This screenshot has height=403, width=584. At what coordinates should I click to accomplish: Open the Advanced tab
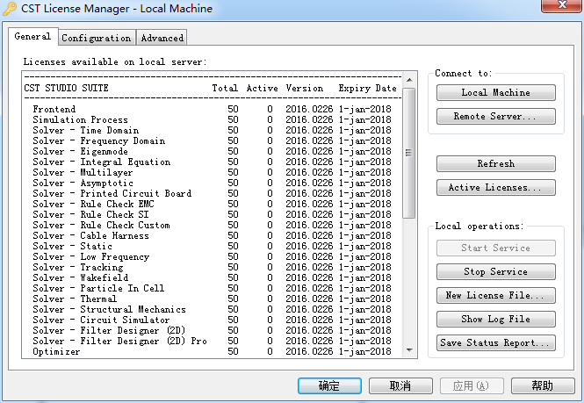pyautogui.click(x=162, y=38)
